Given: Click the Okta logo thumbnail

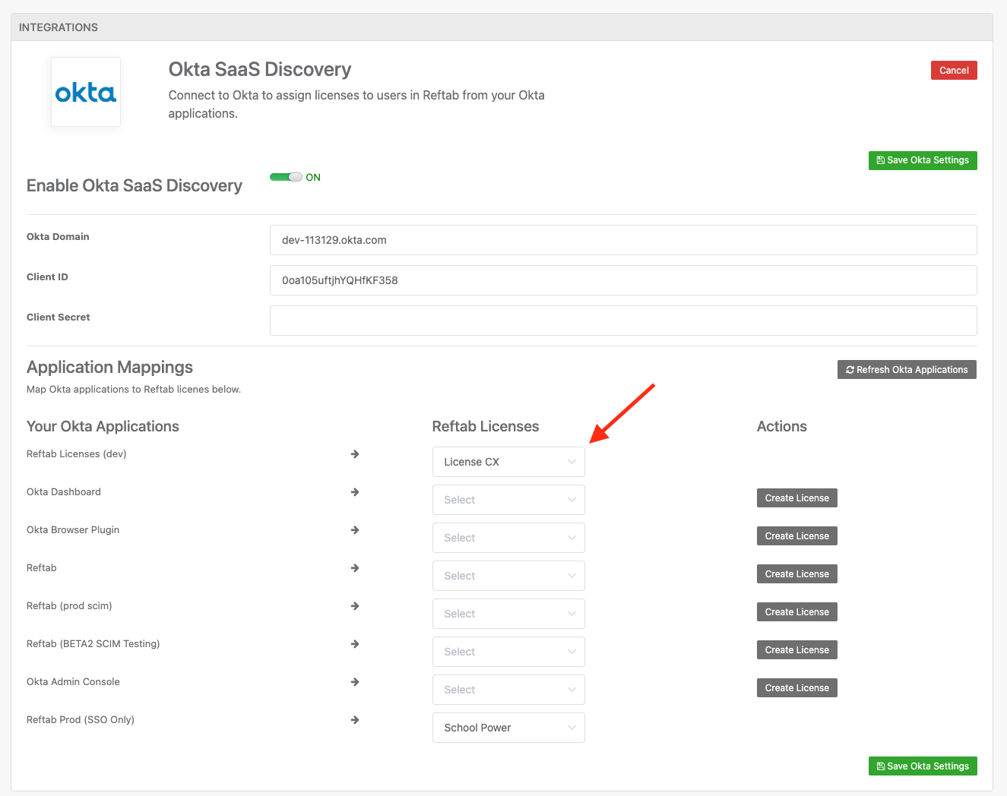Looking at the screenshot, I should click(x=86, y=92).
